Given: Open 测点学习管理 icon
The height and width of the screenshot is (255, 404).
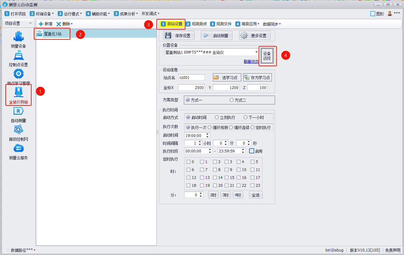Looking at the screenshot, I should click(18, 74).
